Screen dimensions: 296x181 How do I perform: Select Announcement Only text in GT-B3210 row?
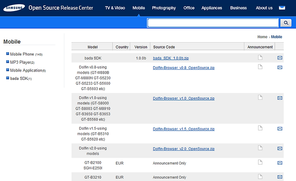(x=169, y=177)
